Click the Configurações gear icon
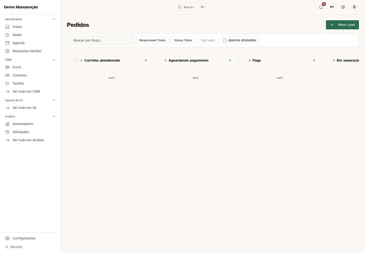Image resolution: width=365 pixels, height=253 pixels. tap(7, 238)
